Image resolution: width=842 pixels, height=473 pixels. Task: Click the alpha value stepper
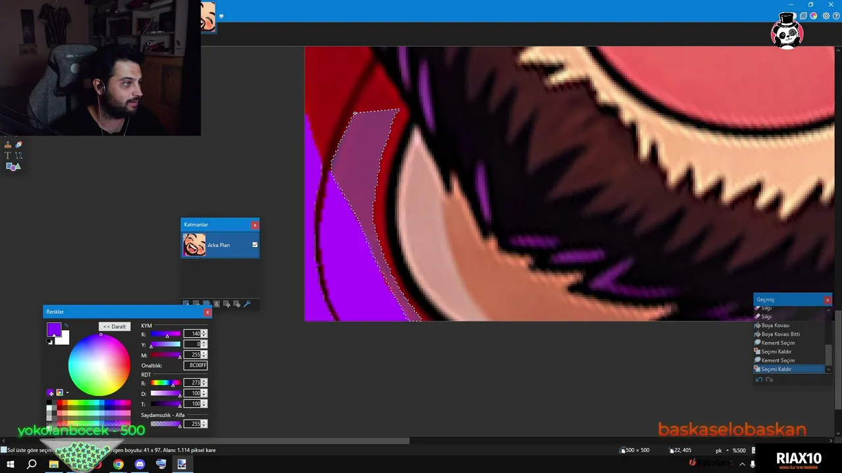click(x=204, y=424)
